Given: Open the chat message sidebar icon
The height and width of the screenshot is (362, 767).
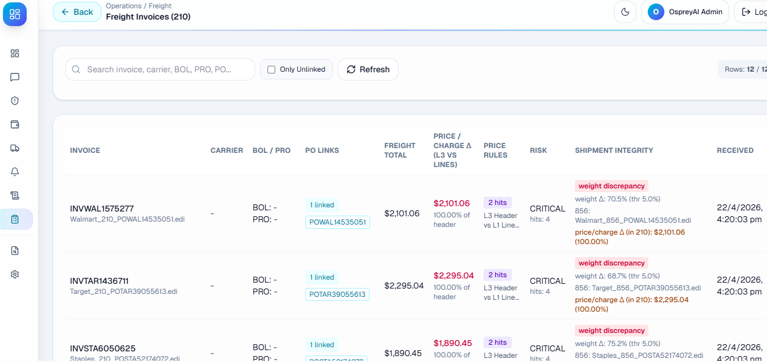Looking at the screenshot, I should pyautogui.click(x=15, y=77).
